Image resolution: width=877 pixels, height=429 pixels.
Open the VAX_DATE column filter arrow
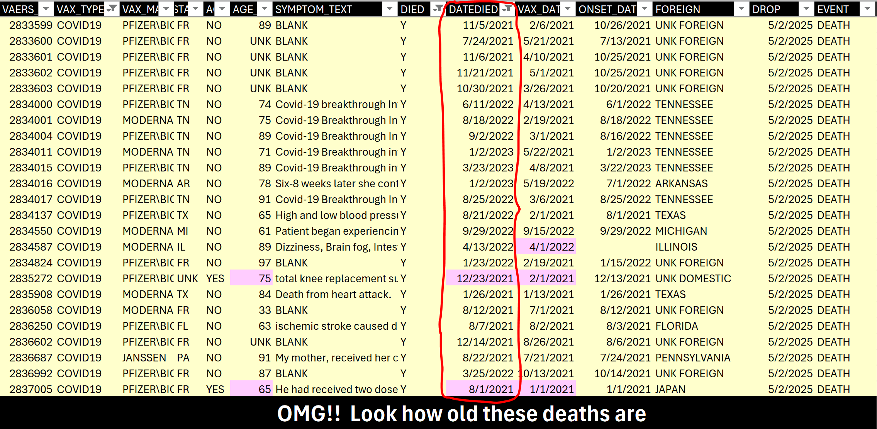[x=568, y=9]
